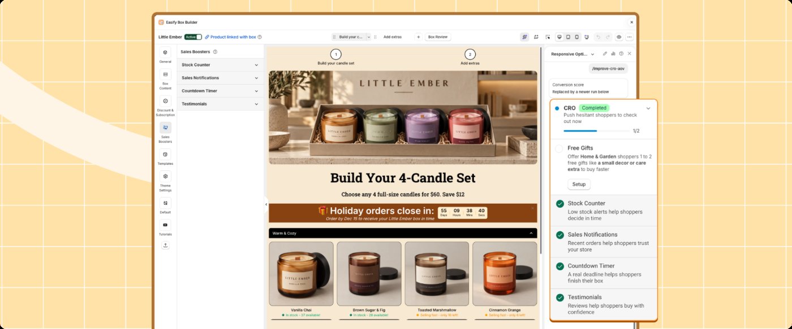The width and height of the screenshot is (792, 329).
Task: Switch to the Add extras step tab
Action: tap(393, 37)
